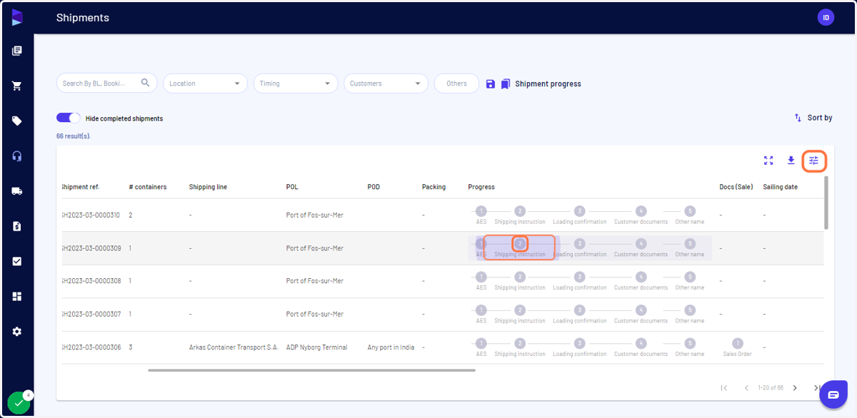Click the Shipping line column header
Image resolution: width=857 pixels, height=418 pixels.
point(208,187)
